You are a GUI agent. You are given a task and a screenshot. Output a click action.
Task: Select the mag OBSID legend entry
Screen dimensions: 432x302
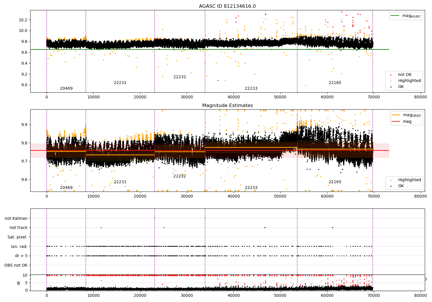406,115
